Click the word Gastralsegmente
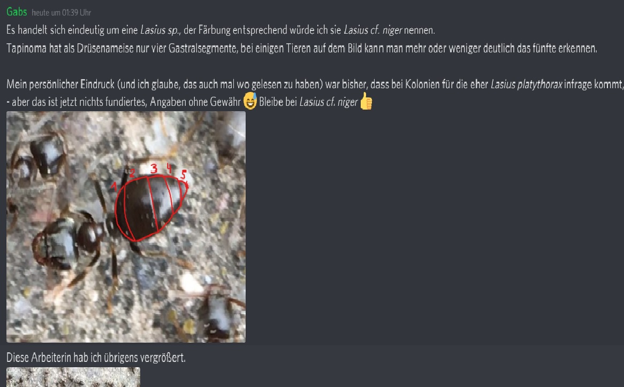This screenshot has width=624, height=387. 203,49
